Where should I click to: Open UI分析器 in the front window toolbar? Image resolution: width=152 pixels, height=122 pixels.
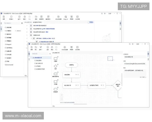(x=78, y=48)
